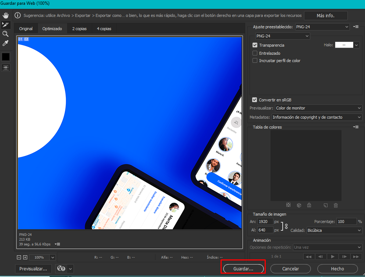Open the Ajuste preestablecido dropdown
Screen dimensions: 365x277
(x=322, y=27)
